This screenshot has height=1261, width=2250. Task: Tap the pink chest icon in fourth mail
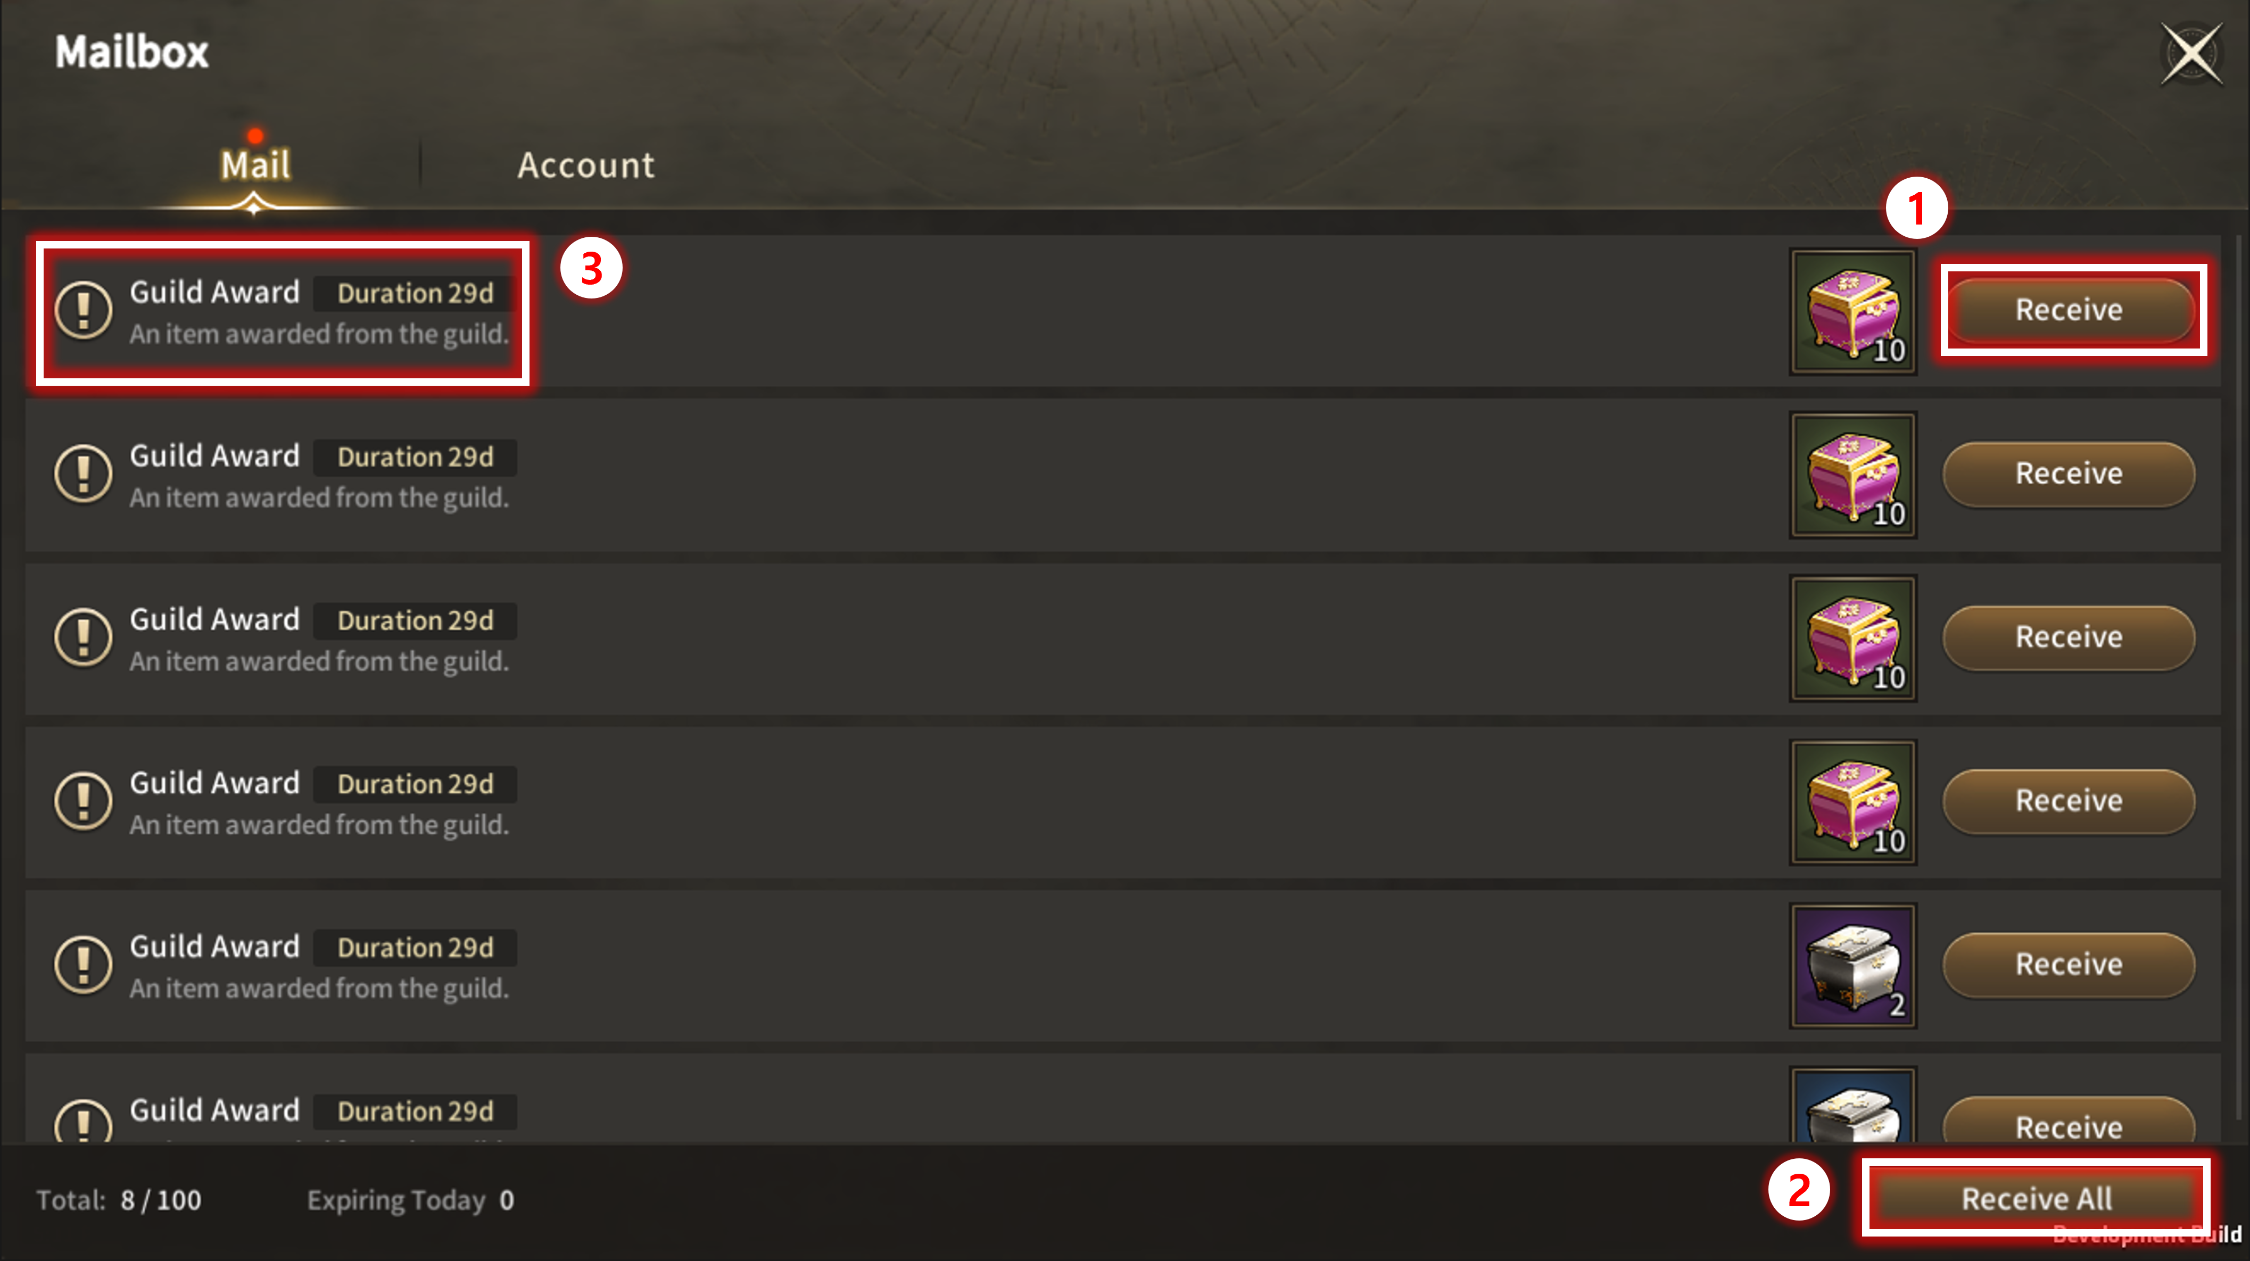pyautogui.click(x=1852, y=802)
